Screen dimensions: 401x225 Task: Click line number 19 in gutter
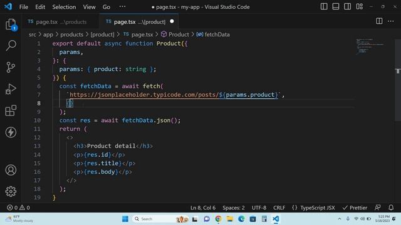pos(37,197)
